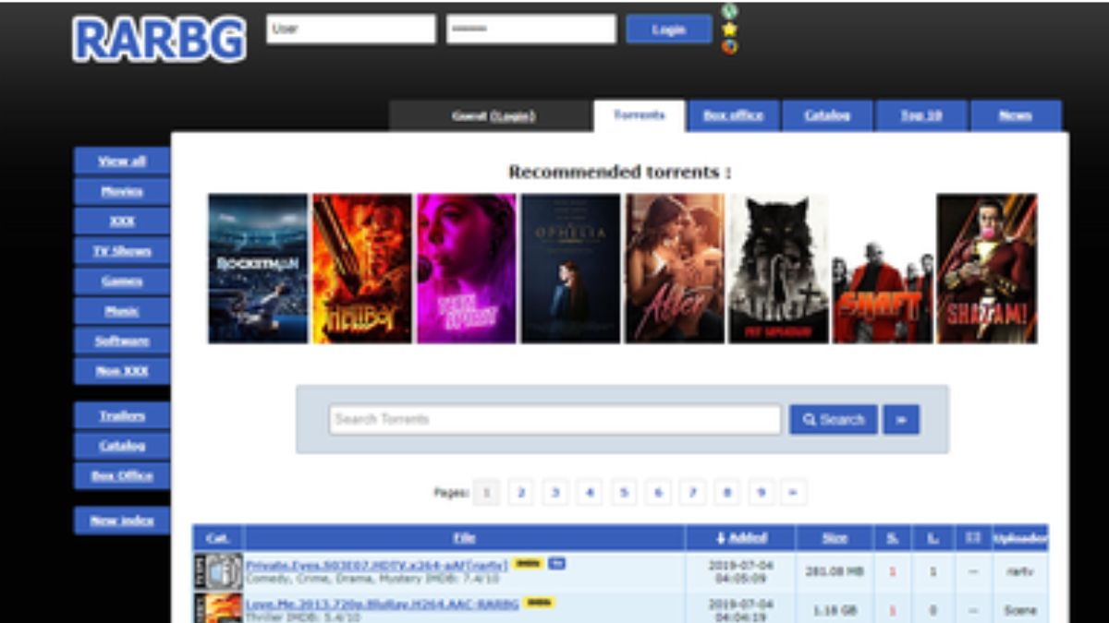Sort by the Cat. column header
Screen dimensions: 1109x623
218,538
